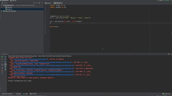Open Project panel gear settings
Image resolution: width=172 pixels, height=96 pixels.
(40, 3)
